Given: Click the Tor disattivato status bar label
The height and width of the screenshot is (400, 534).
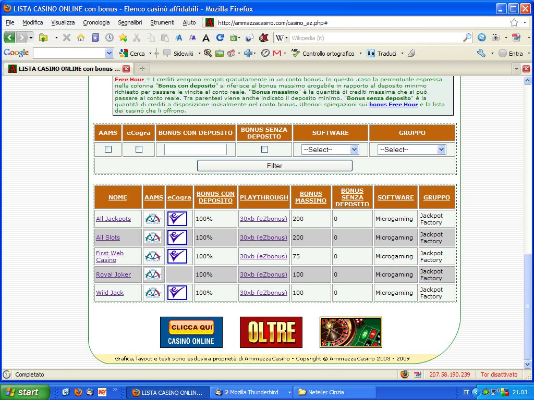Looking at the screenshot, I should coord(499,374).
